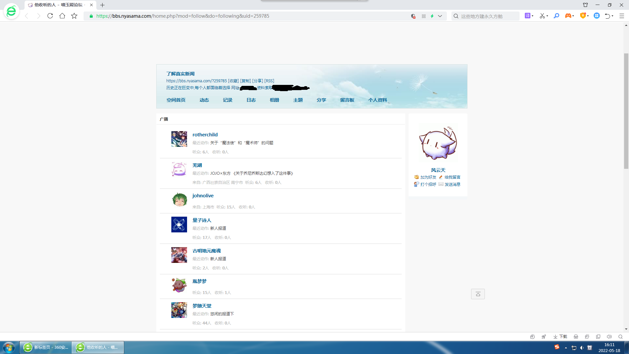Bookmark page with the star icon

(x=74, y=16)
